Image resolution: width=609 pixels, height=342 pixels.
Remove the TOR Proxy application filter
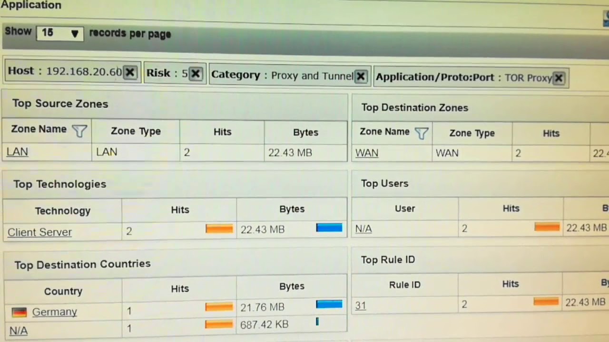coord(559,78)
